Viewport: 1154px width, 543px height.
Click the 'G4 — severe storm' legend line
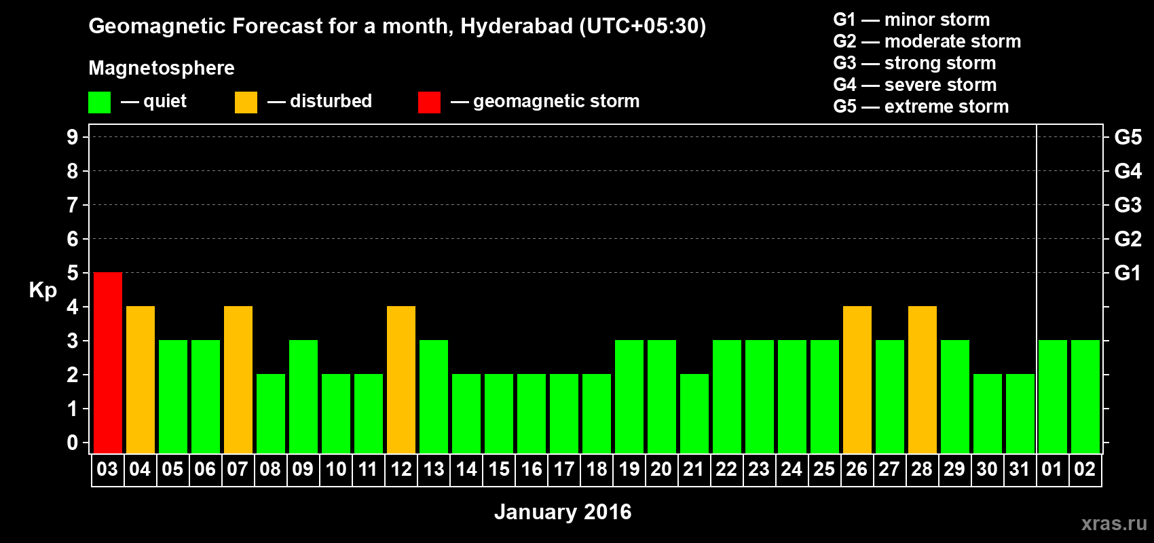[915, 85]
